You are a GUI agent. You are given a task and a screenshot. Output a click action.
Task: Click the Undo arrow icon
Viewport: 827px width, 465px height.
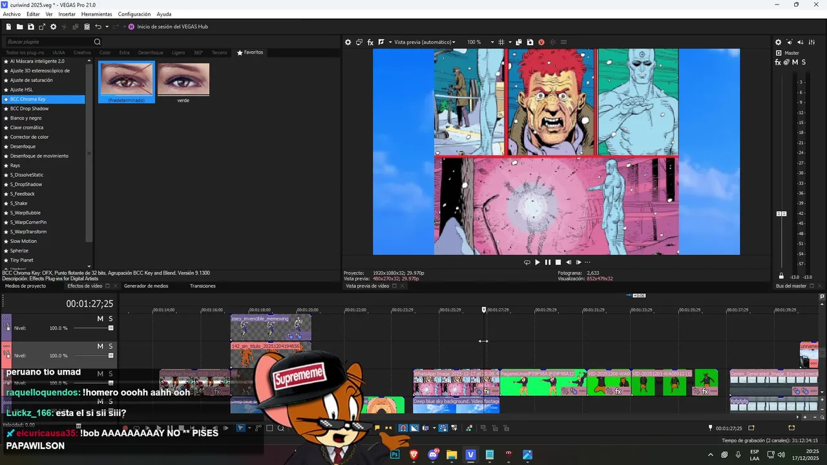[98, 26]
